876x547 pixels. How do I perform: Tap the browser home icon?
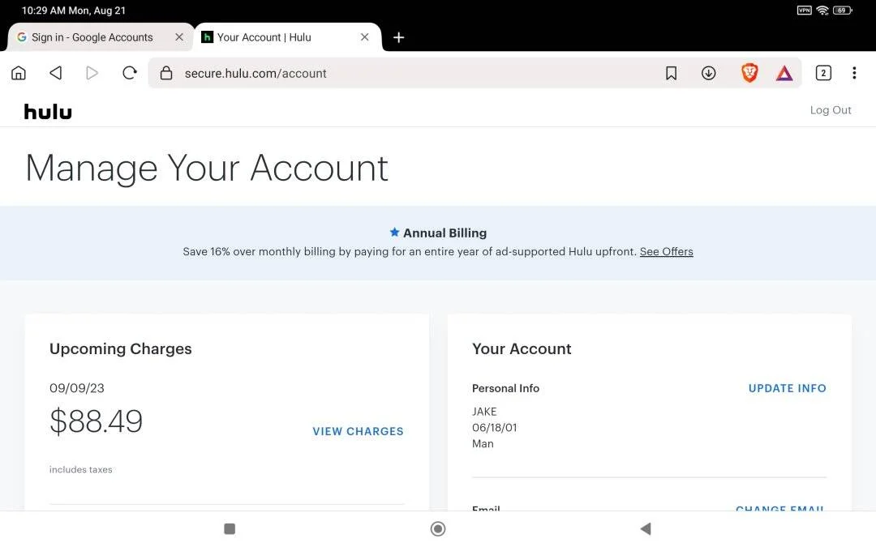click(x=19, y=73)
